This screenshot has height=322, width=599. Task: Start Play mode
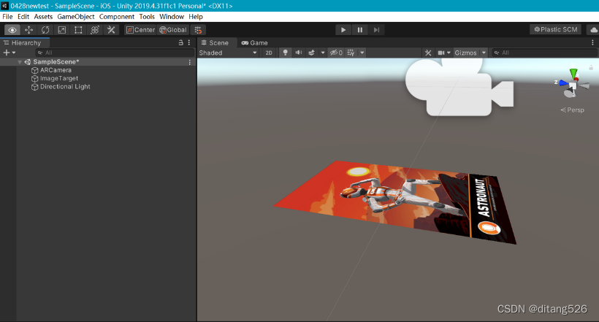[343, 30]
